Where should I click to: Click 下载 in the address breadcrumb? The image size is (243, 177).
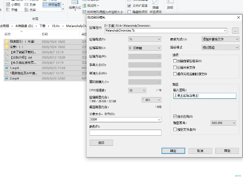[x=43, y=26]
